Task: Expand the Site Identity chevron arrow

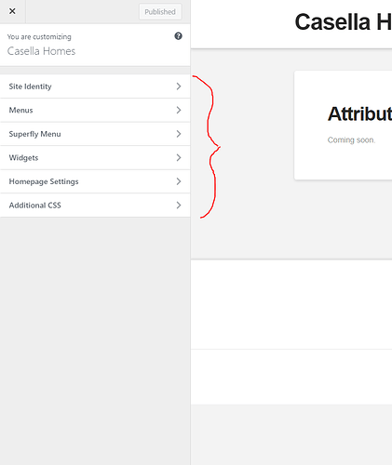Action: click(179, 86)
